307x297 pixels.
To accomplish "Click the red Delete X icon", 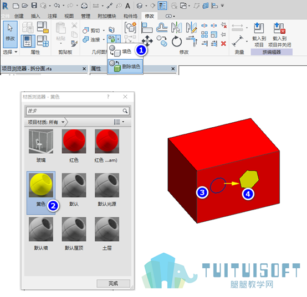I will click(223, 43).
